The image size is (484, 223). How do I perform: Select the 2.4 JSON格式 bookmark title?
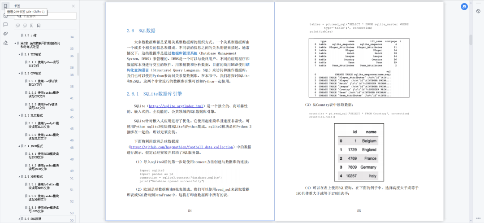pyautogui.click(x=34, y=146)
